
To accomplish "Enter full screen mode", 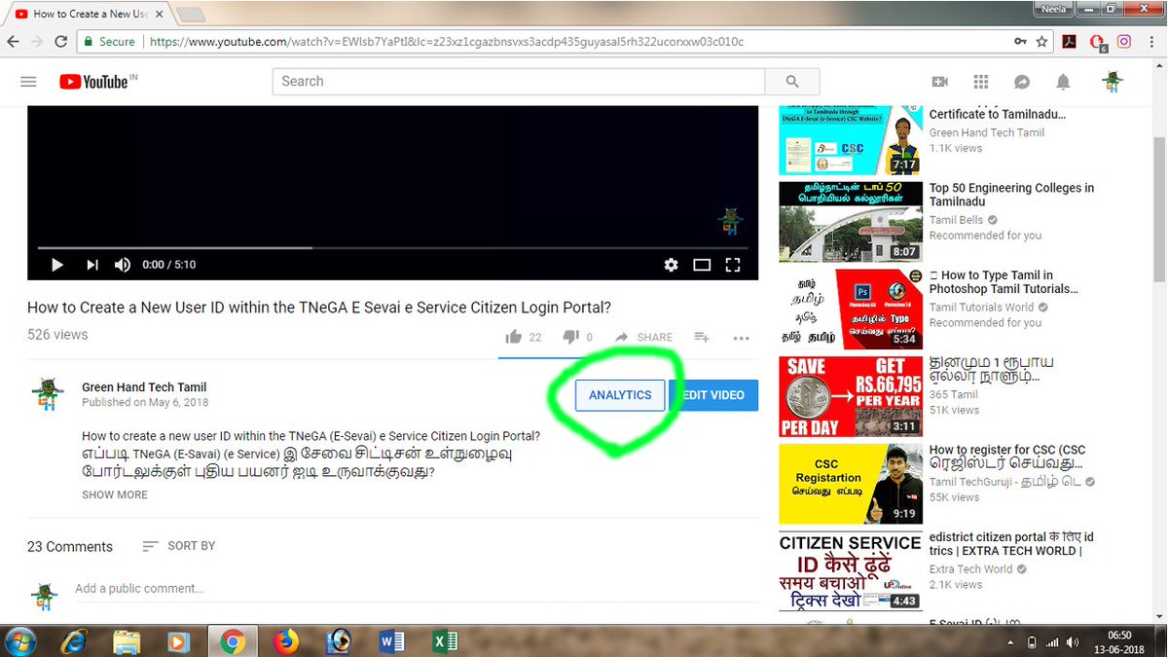I will pos(733,265).
